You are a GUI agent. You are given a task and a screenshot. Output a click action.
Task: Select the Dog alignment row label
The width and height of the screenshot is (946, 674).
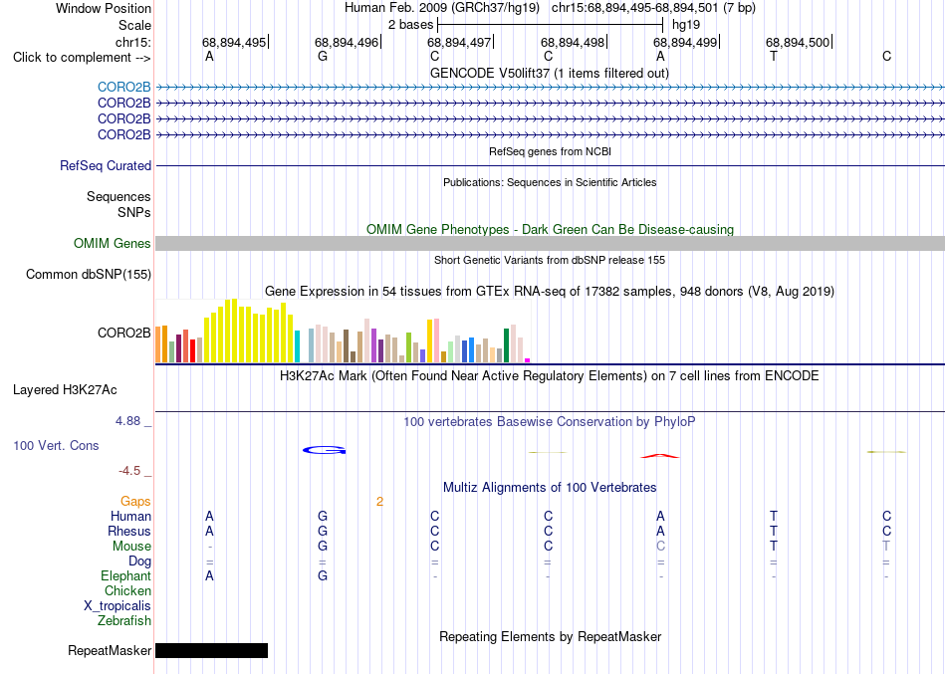point(139,562)
